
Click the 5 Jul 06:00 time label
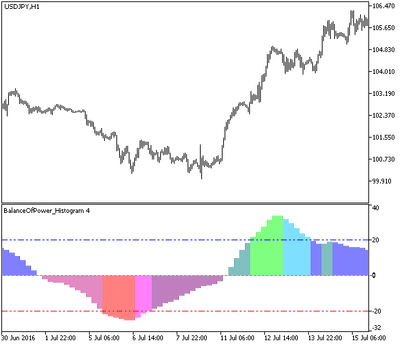point(104,338)
